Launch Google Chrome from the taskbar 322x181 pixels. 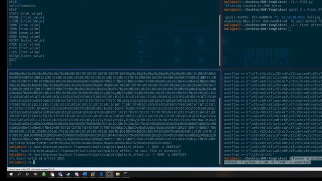point(52,174)
